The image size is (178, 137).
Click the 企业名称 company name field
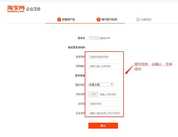click(x=107, y=113)
